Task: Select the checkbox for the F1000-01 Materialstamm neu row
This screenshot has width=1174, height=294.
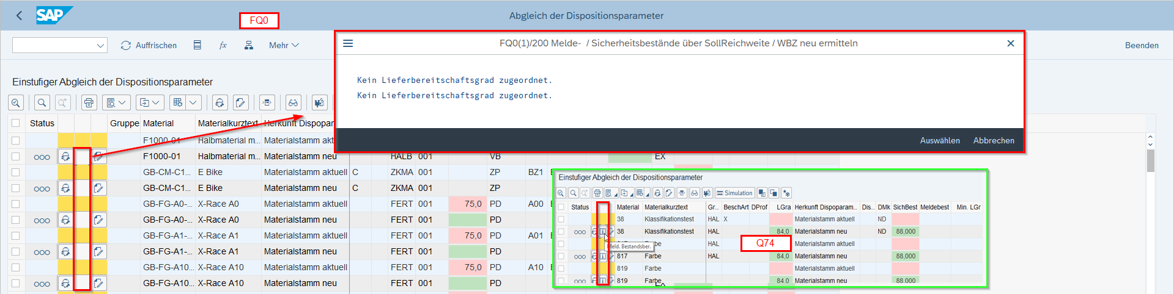Action: [x=16, y=157]
